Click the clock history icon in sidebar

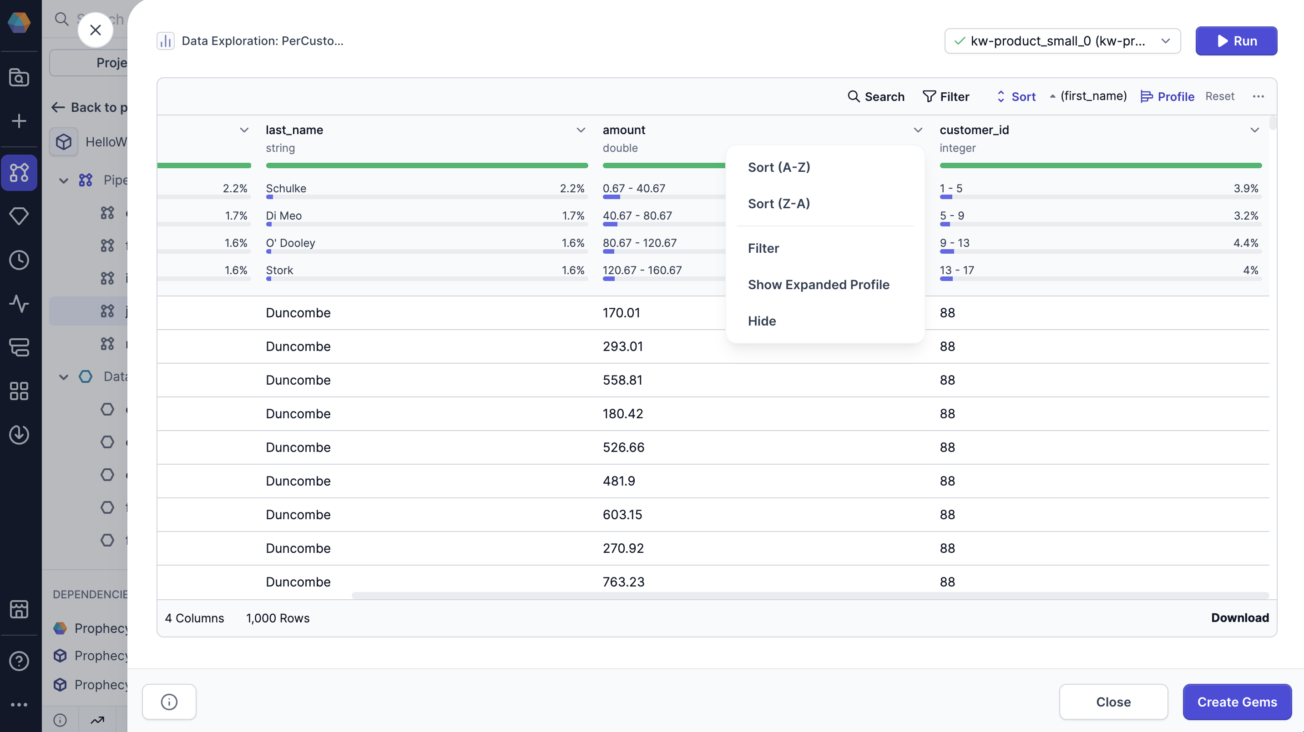(x=19, y=260)
